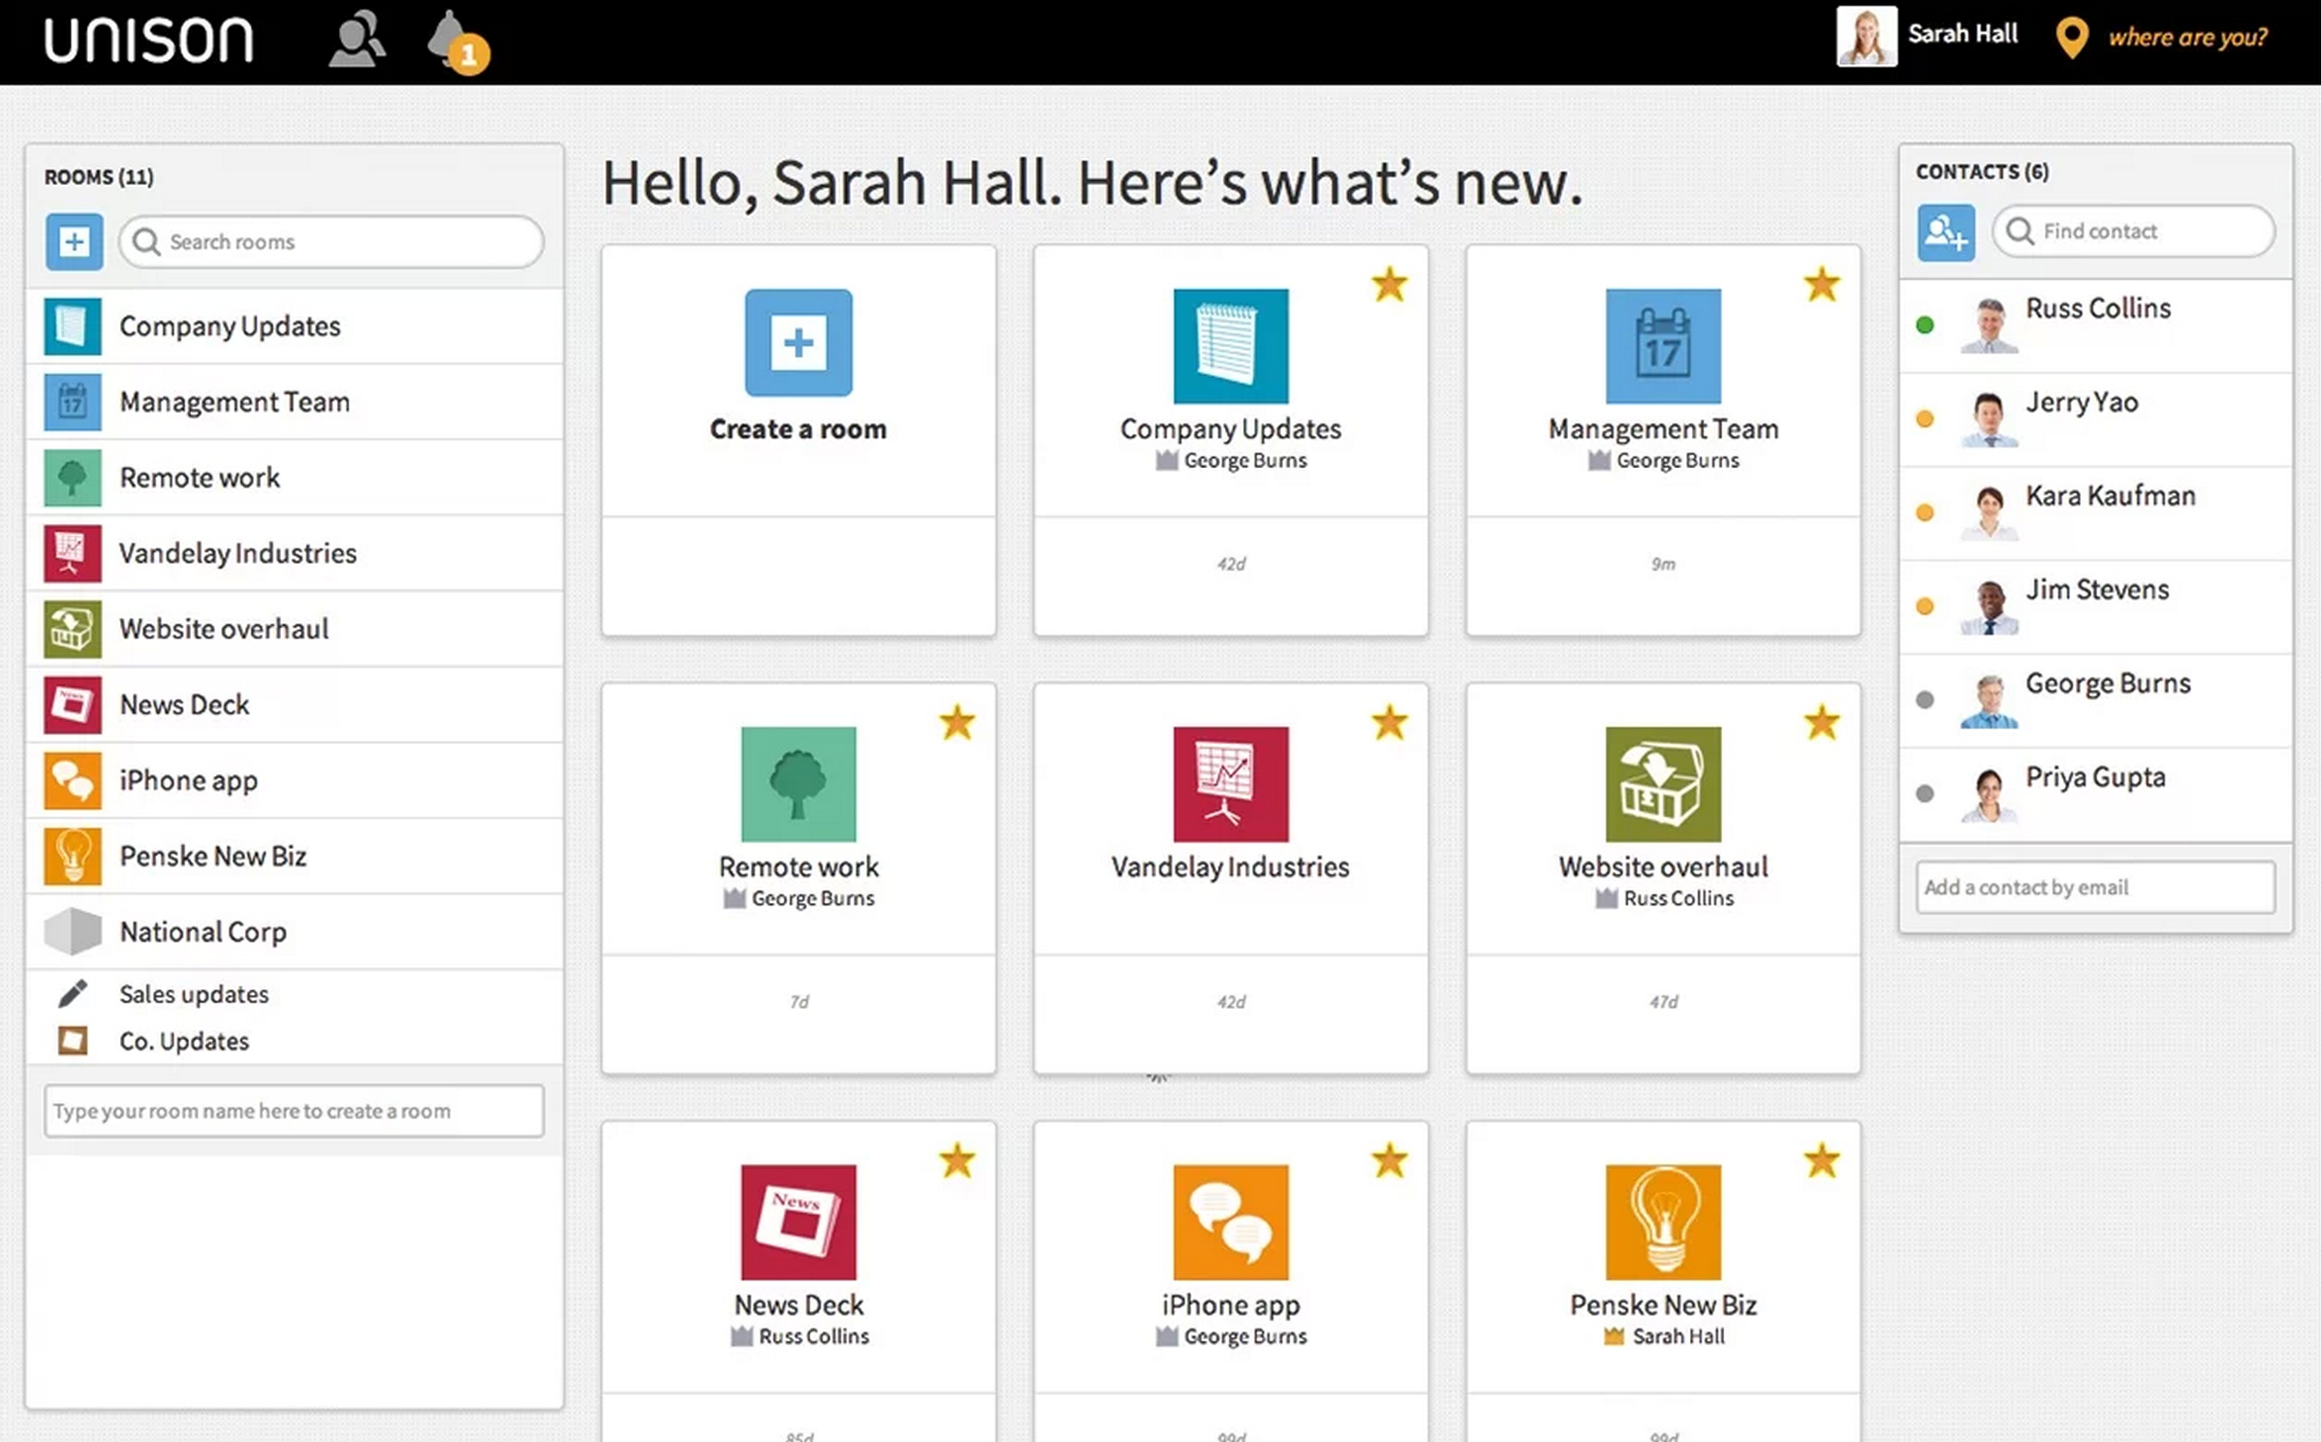Toggle the star on Management Team card

tap(1820, 285)
